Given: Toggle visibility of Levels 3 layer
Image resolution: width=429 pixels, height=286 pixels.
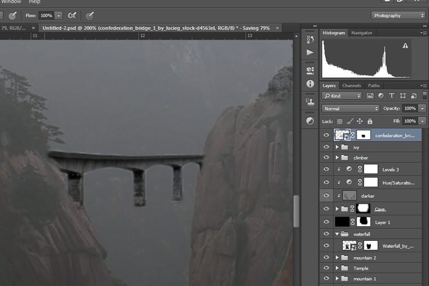Looking at the screenshot, I should (326, 169).
